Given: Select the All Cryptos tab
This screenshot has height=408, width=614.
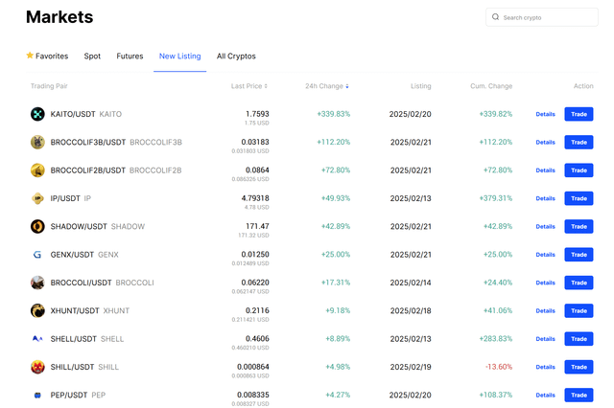Looking at the screenshot, I should [236, 57].
